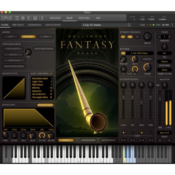The height and width of the screenshot is (175, 175).
Task: Click the reverb HC filter knob
Action: point(135,69)
